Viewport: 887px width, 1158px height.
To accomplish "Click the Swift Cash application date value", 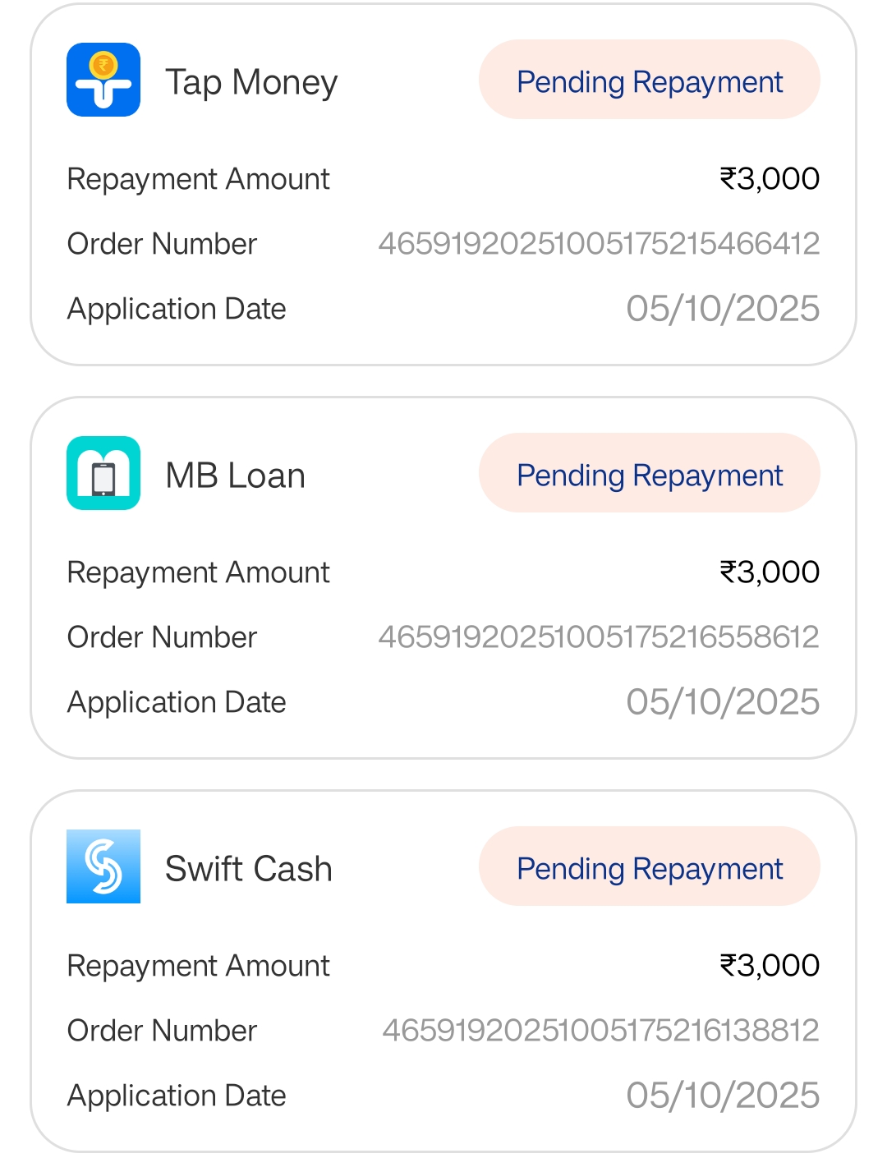I will click(723, 1096).
